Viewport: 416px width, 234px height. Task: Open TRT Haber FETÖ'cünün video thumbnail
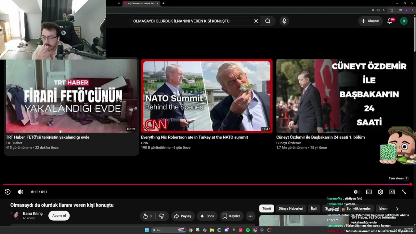71,96
